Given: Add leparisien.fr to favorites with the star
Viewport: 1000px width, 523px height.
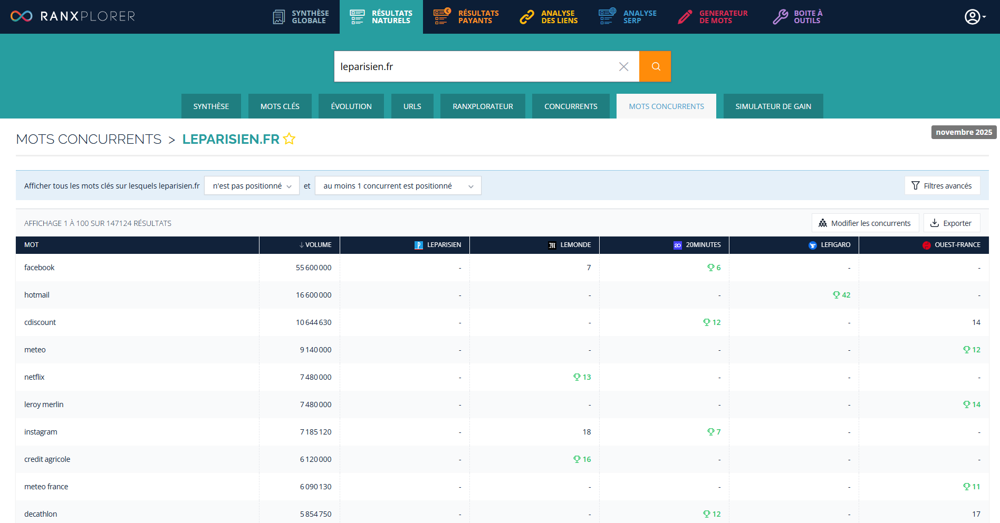Looking at the screenshot, I should pos(289,139).
